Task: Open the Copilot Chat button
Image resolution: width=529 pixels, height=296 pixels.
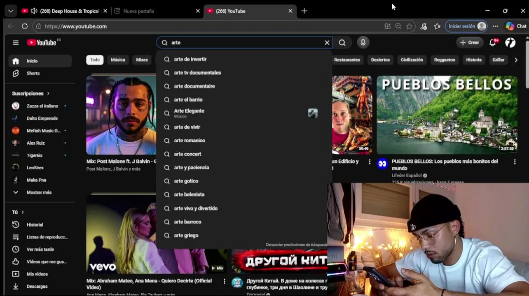Action: click(x=516, y=26)
